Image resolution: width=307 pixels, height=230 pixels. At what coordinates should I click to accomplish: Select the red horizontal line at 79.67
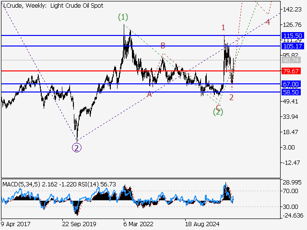click(141, 71)
